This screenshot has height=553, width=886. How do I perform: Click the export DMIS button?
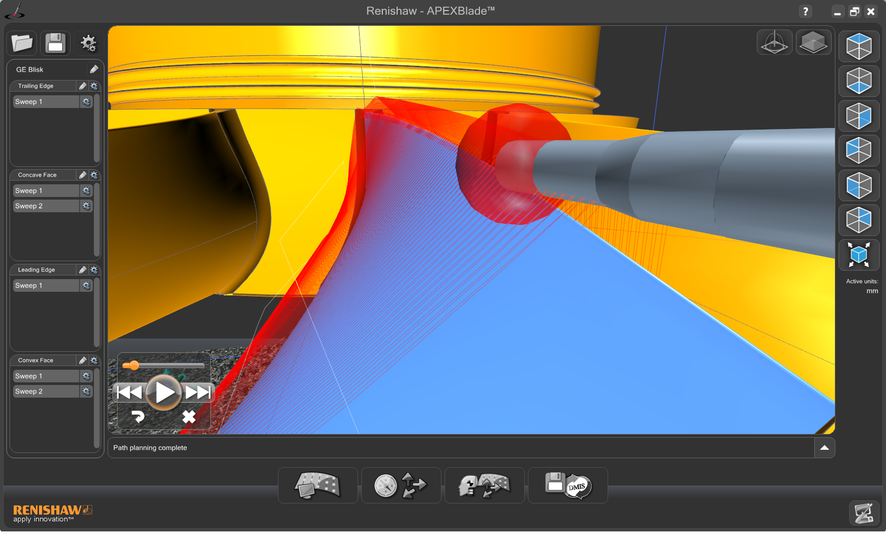[x=568, y=485]
